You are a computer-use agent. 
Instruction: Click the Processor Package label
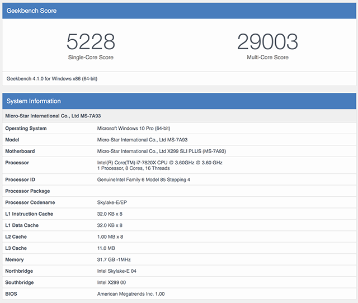27,191
